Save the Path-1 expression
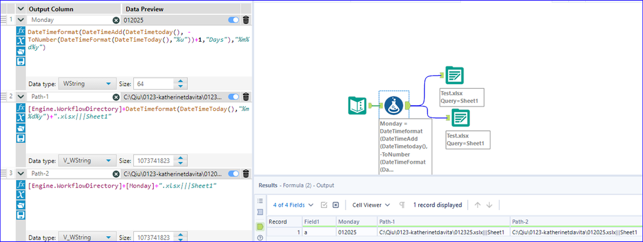 (x=21, y=138)
